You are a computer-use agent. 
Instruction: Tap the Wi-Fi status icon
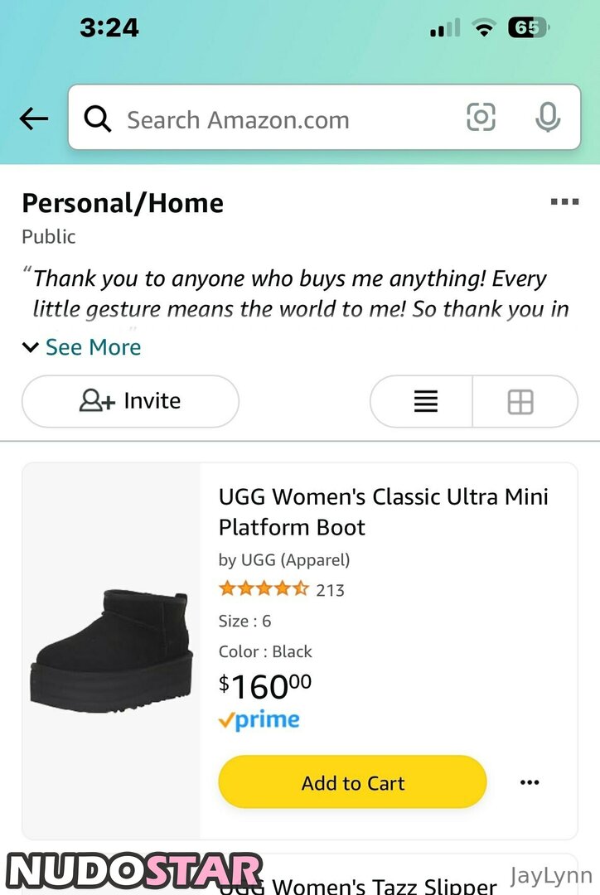click(483, 28)
